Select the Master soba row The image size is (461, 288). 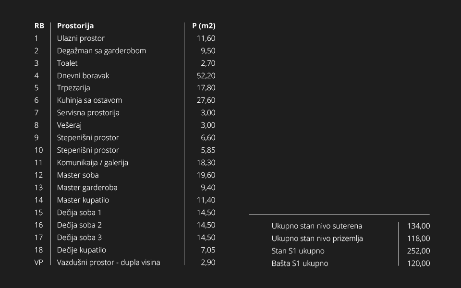[125, 175]
